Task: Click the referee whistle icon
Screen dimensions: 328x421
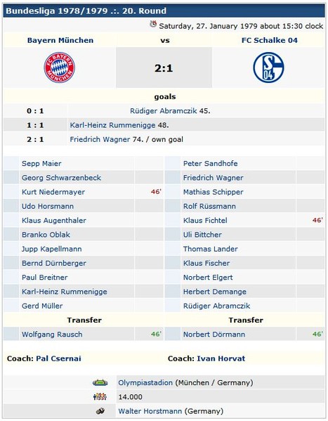Action: point(100,410)
